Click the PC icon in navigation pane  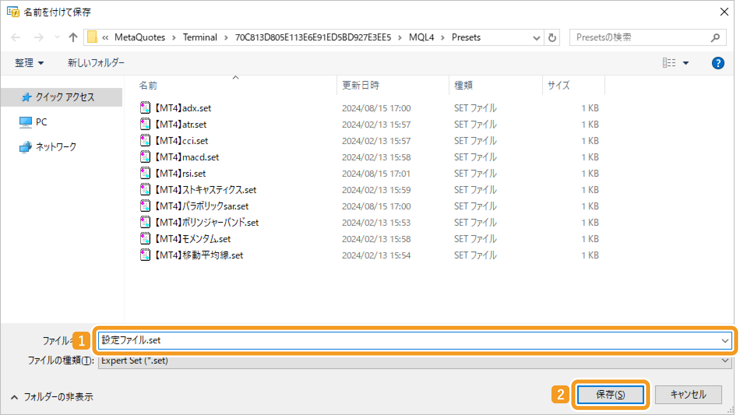coord(26,122)
